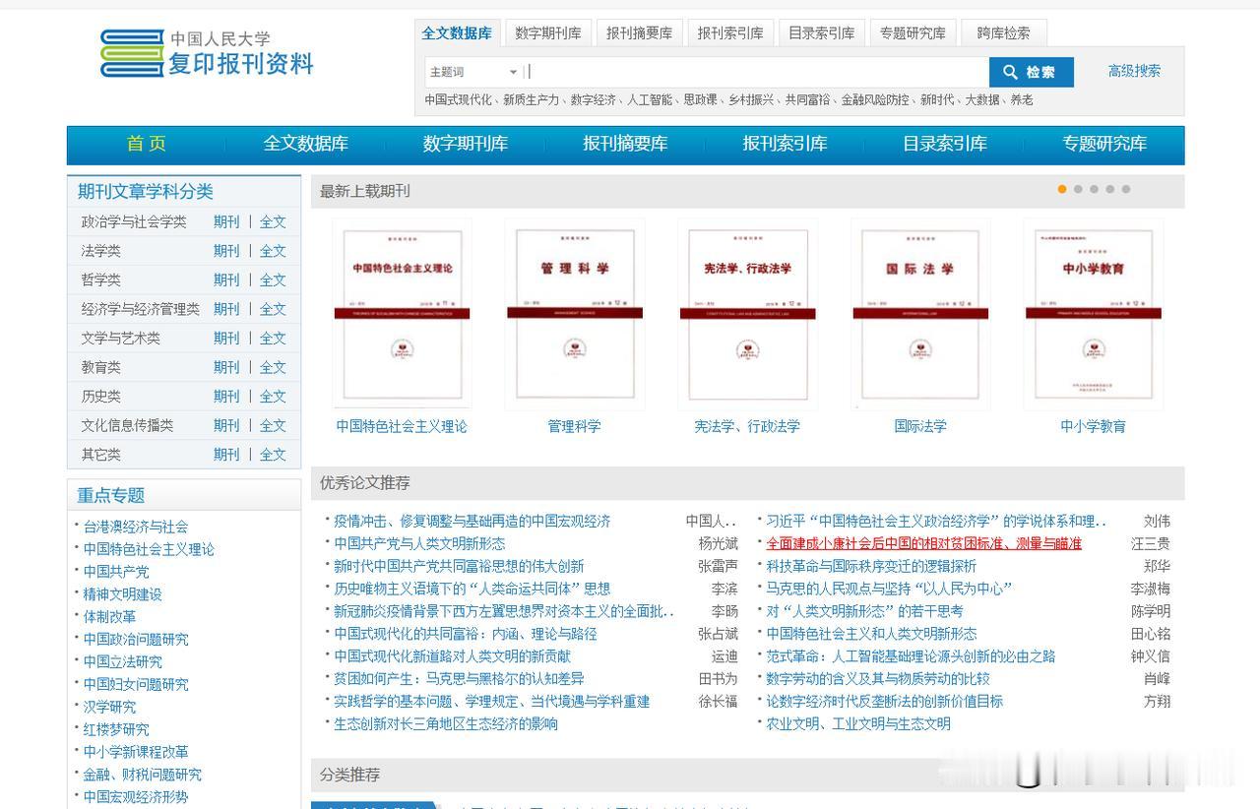Select the fifth carousel page dot

pyautogui.click(x=1126, y=189)
